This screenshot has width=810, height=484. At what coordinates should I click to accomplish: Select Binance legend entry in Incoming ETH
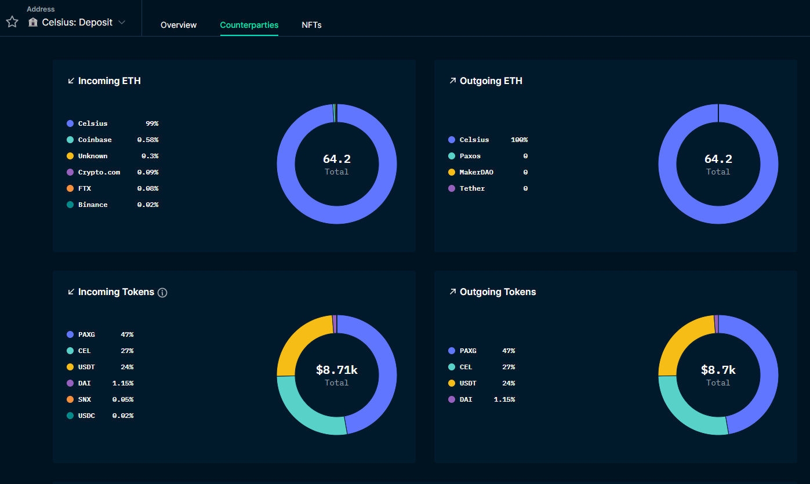[x=93, y=205]
